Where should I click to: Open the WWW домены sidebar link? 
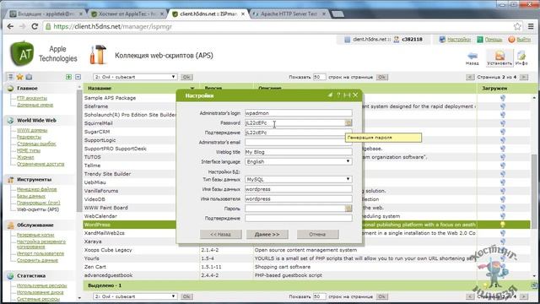click(x=32, y=130)
